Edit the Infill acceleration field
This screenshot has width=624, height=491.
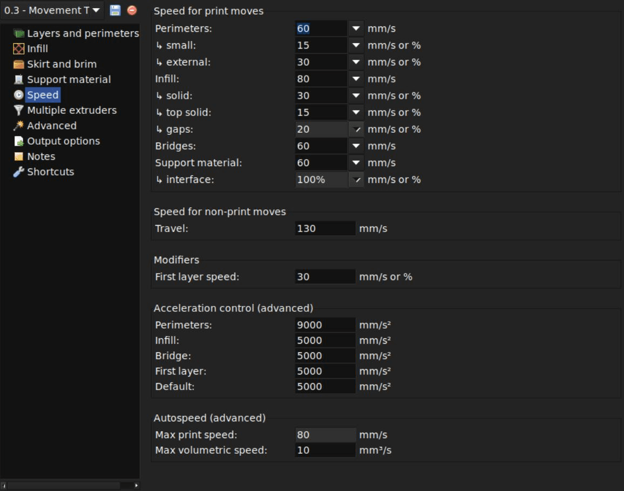tap(325, 340)
